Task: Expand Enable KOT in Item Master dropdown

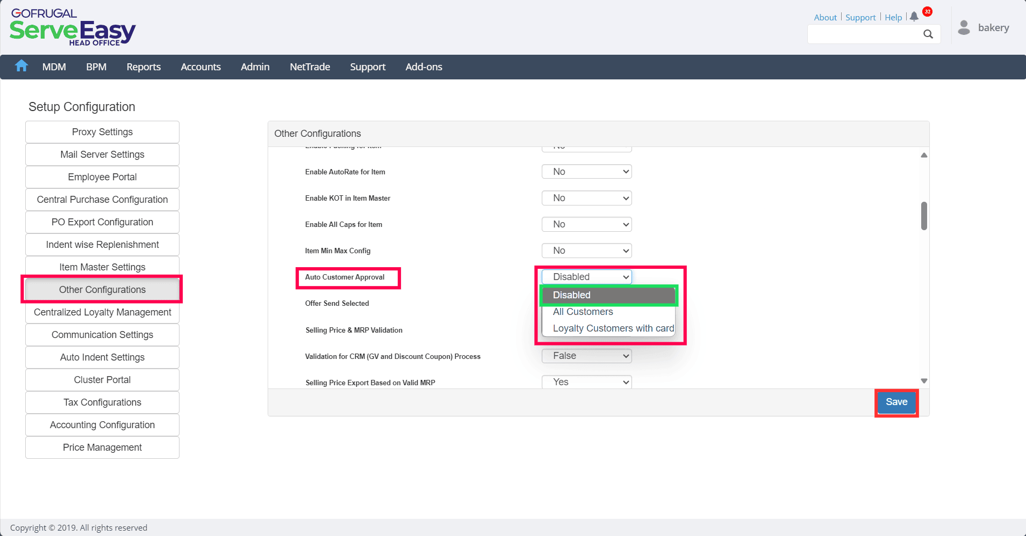Action: tap(586, 198)
